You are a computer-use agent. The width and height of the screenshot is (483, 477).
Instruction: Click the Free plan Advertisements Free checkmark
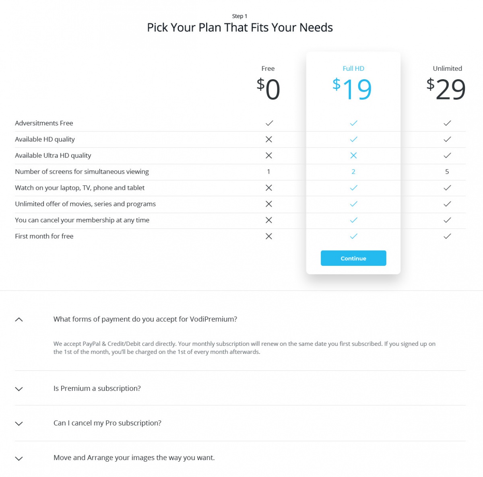[269, 123]
